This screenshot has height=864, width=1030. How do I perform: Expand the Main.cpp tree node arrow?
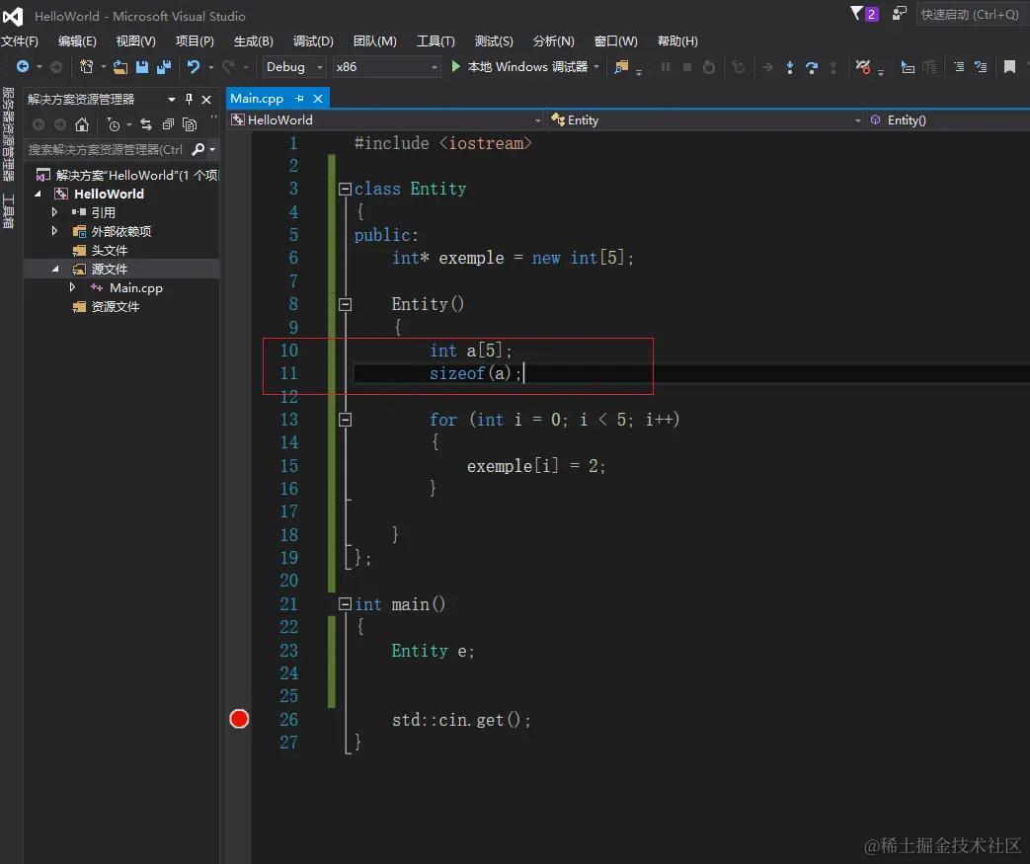pyautogui.click(x=72, y=287)
